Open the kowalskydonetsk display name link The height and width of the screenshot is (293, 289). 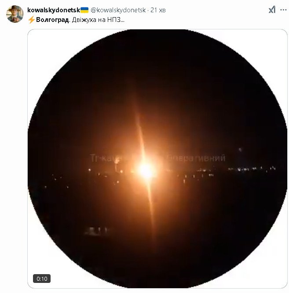53,10
